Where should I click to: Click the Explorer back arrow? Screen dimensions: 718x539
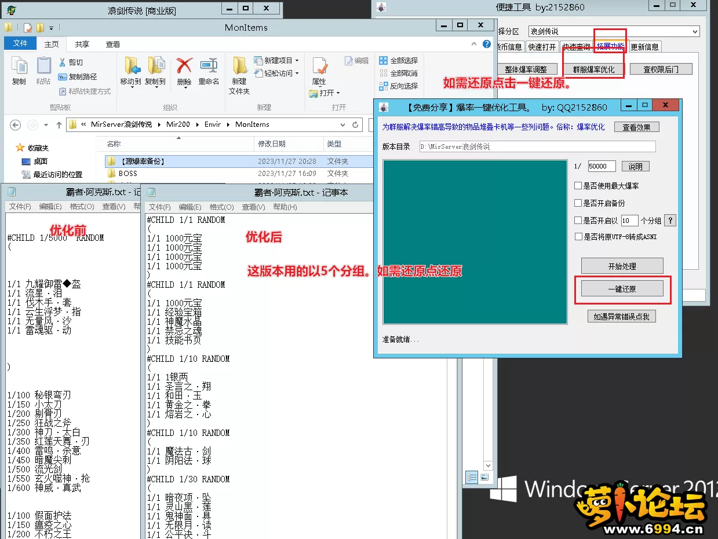pyautogui.click(x=16, y=124)
